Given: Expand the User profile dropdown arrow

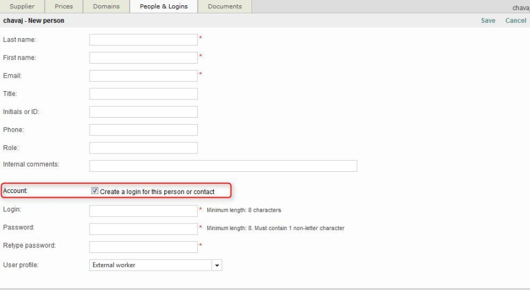Looking at the screenshot, I should click(x=217, y=265).
